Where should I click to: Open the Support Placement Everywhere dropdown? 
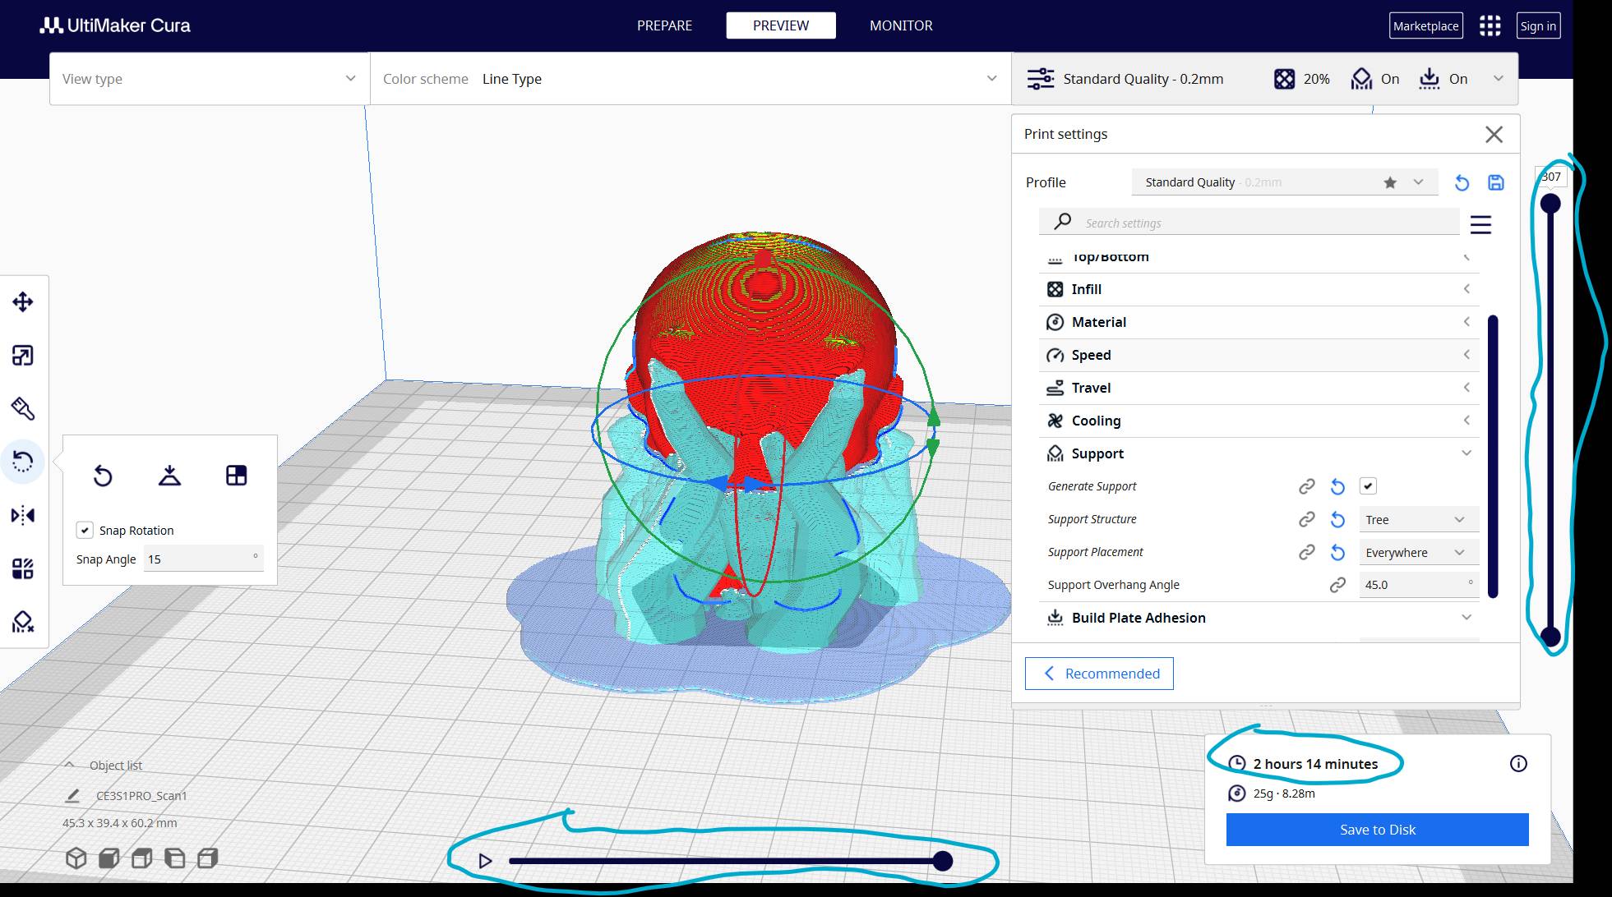click(x=1417, y=553)
